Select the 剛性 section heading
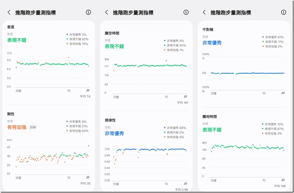 tap(11, 114)
